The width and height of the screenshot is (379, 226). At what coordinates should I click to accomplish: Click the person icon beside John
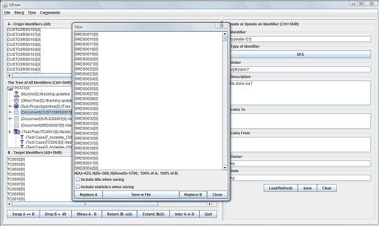16,94
